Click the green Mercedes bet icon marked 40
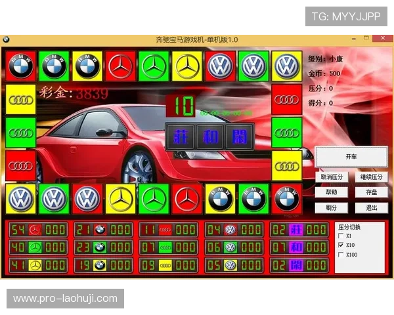The image size is (394, 315). tap(35, 247)
